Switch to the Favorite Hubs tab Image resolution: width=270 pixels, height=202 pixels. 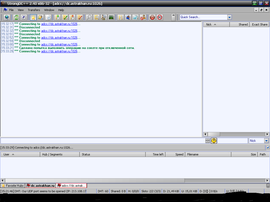pos(13,186)
